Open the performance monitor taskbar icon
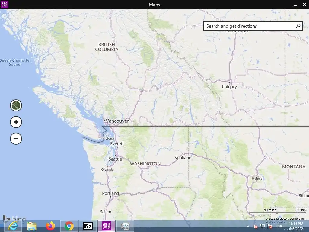Image resolution: width=309 pixels, height=232 pixels. tap(125, 226)
